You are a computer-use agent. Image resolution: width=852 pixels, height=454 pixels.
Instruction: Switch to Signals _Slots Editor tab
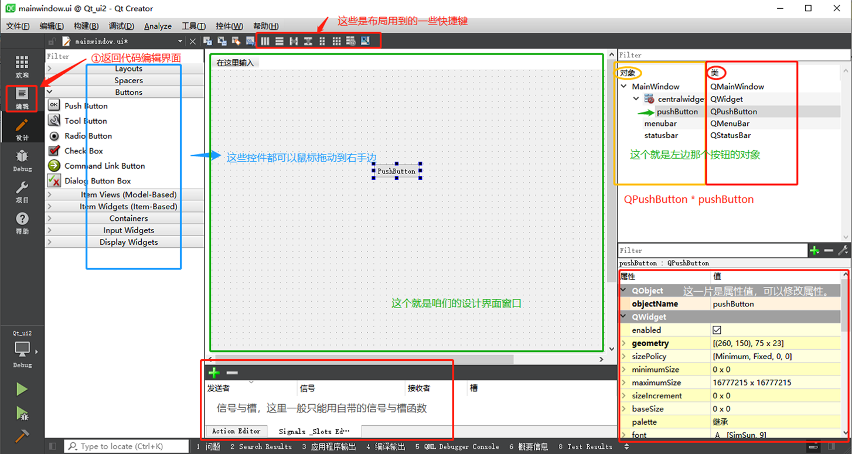[314, 431]
